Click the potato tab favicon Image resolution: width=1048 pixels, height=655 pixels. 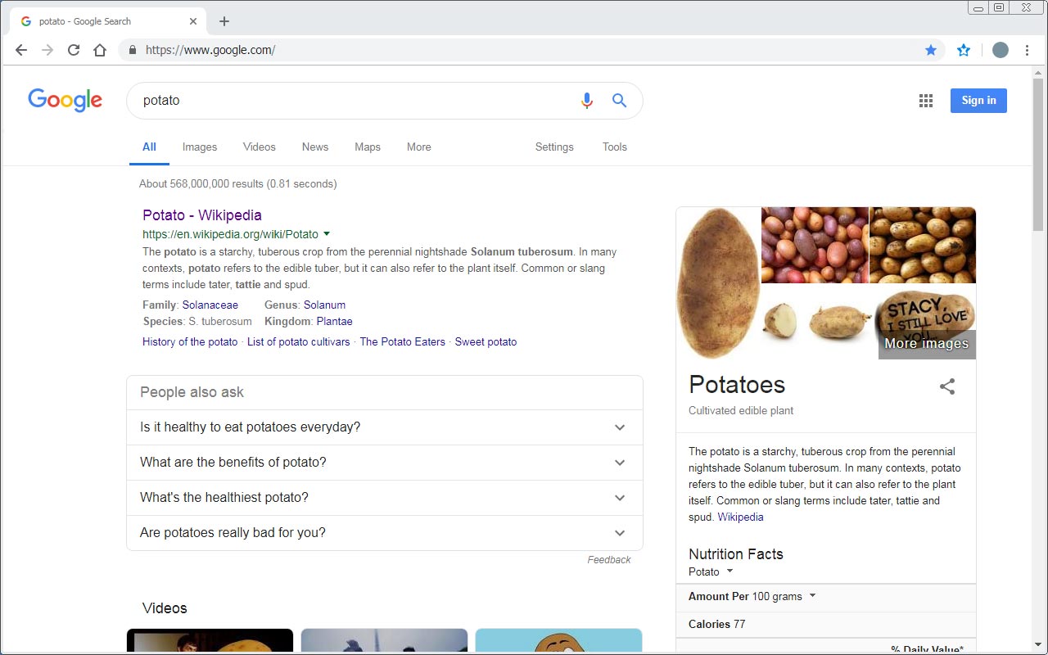[26, 21]
